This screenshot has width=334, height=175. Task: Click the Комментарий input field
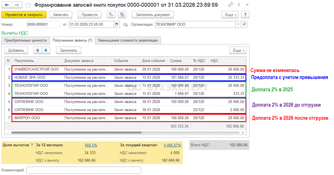tap(83, 170)
